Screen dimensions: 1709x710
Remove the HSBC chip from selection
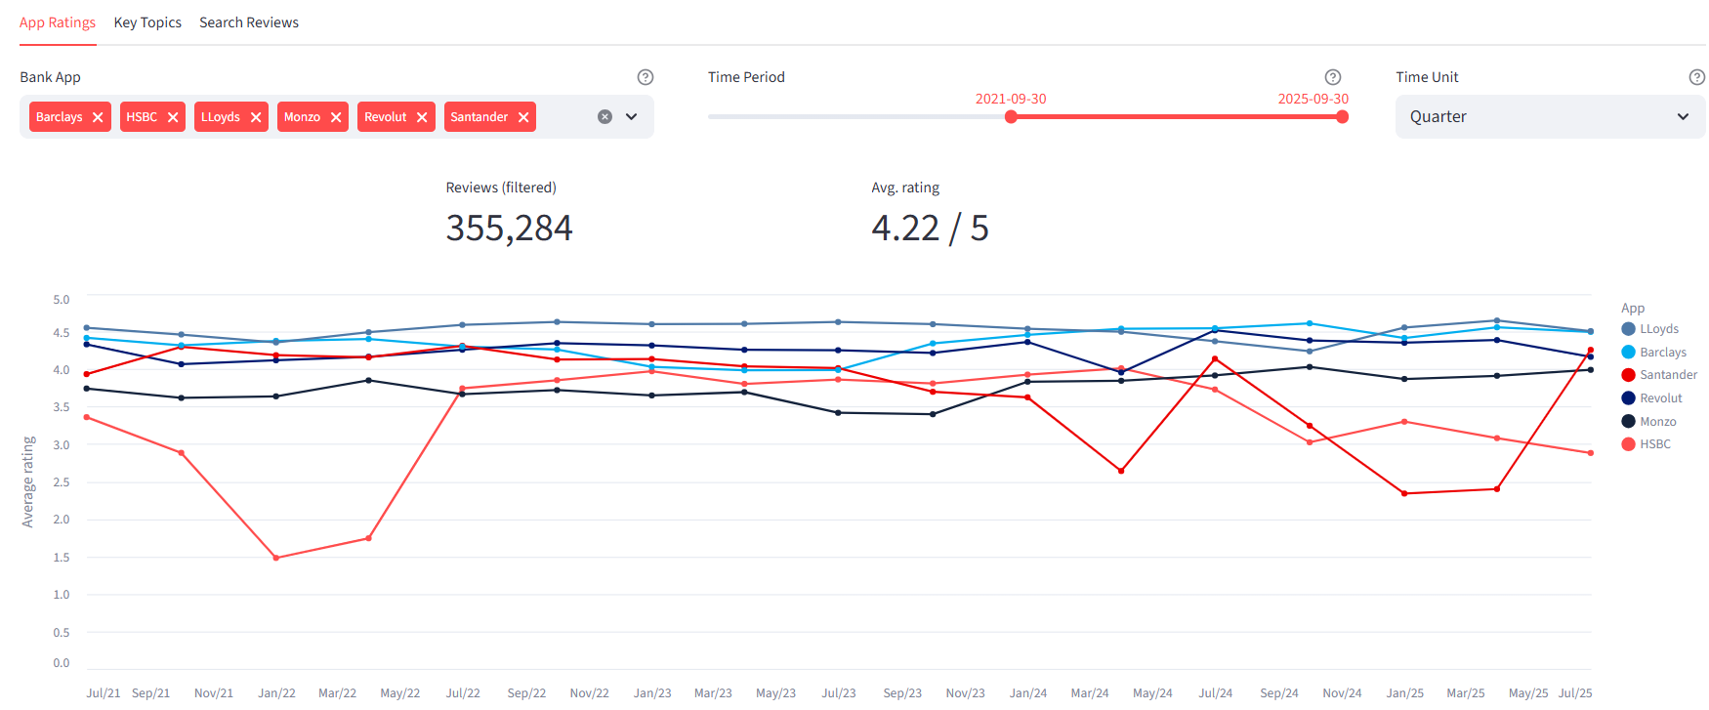click(x=173, y=117)
